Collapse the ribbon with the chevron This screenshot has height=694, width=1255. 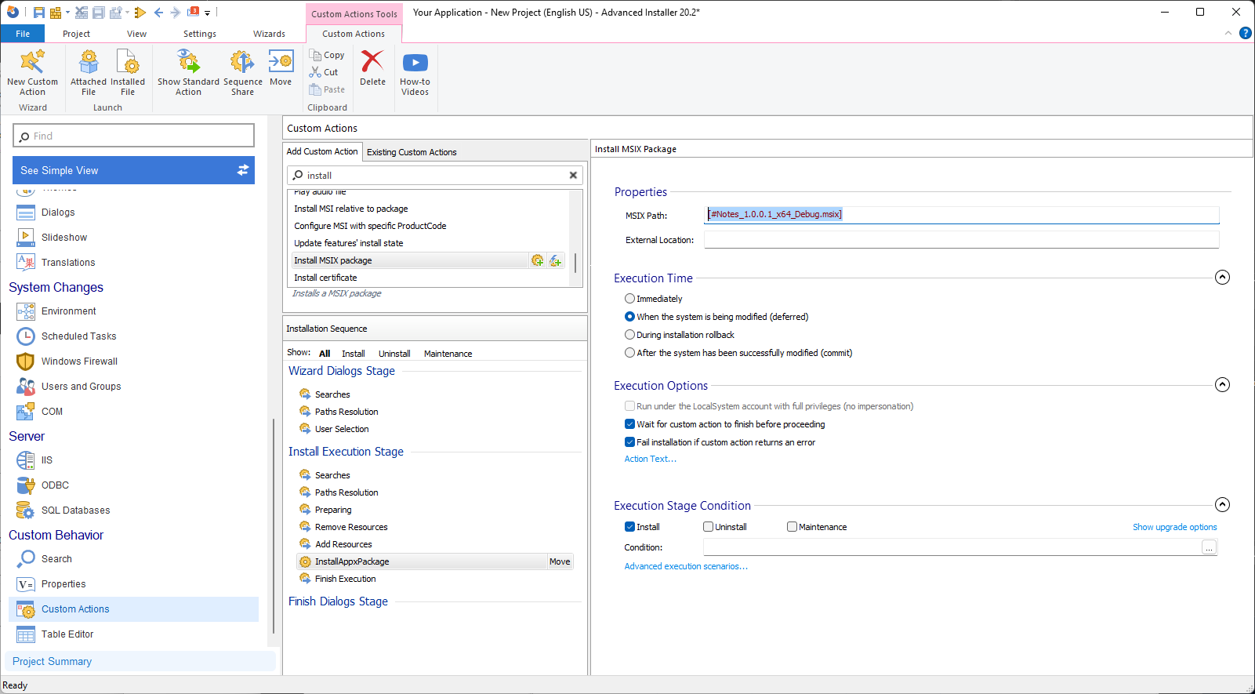(x=1228, y=33)
